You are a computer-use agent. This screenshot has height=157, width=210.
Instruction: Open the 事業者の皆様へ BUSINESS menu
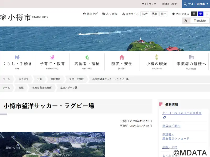coord(191,62)
